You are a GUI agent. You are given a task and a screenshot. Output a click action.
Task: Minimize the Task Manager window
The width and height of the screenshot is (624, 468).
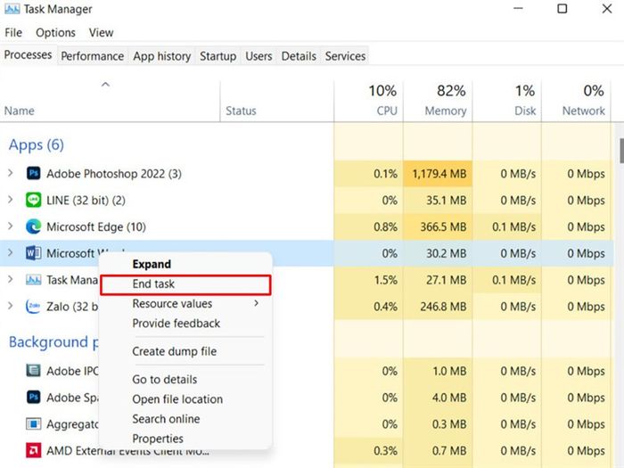(518, 8)
